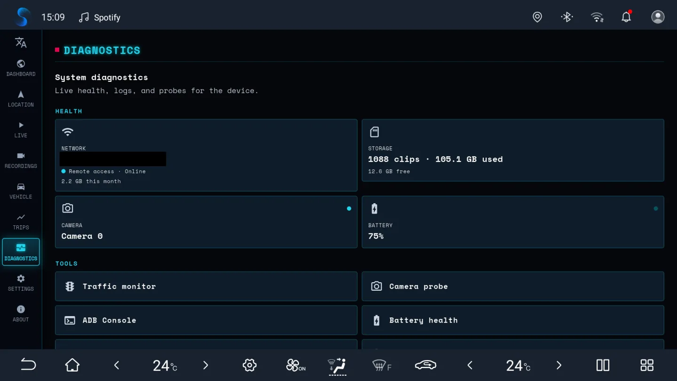677x381 pixels.
Task: Open the Camera 0 health card
Action: coord(206,222)
